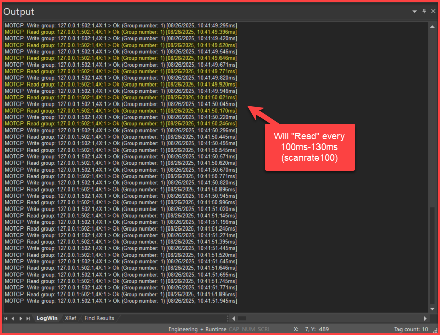Select the Read group log line at 10:41:50.996ms

coord(121,202)
